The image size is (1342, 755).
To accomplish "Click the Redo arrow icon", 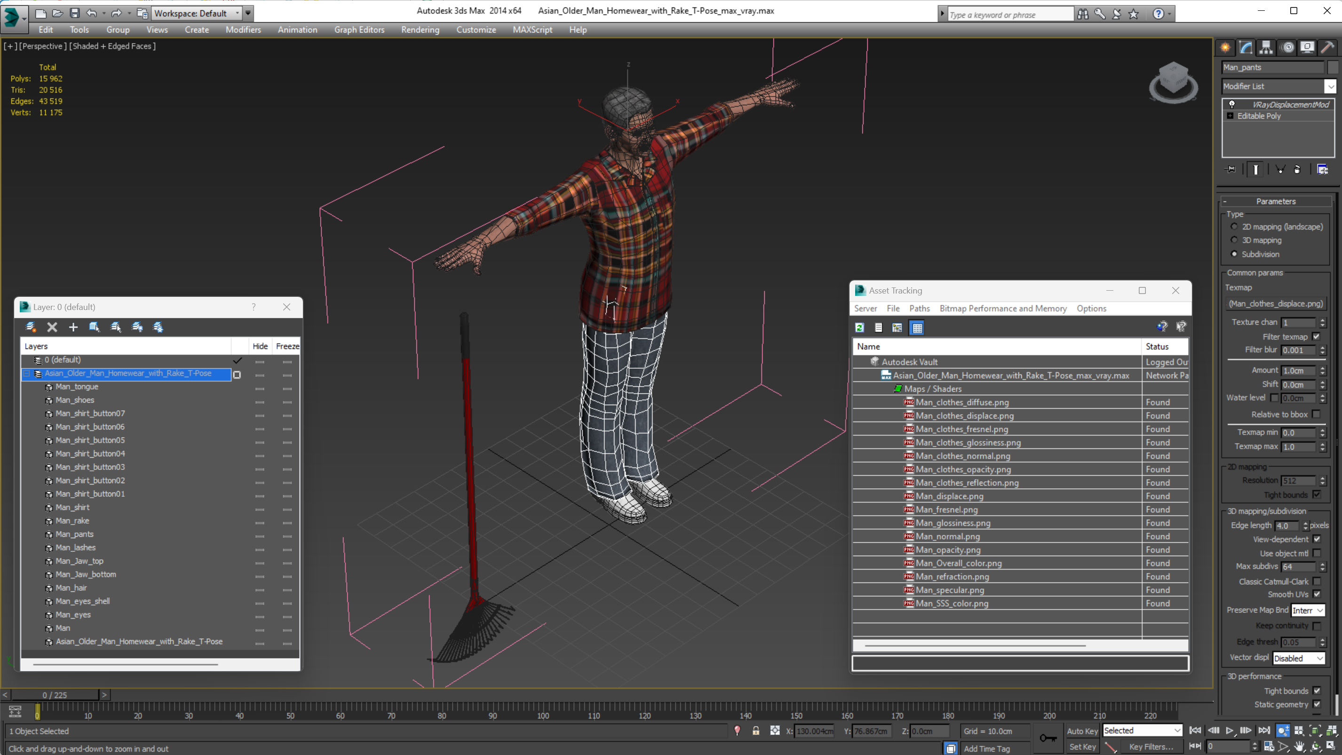I will click(117, 13).
